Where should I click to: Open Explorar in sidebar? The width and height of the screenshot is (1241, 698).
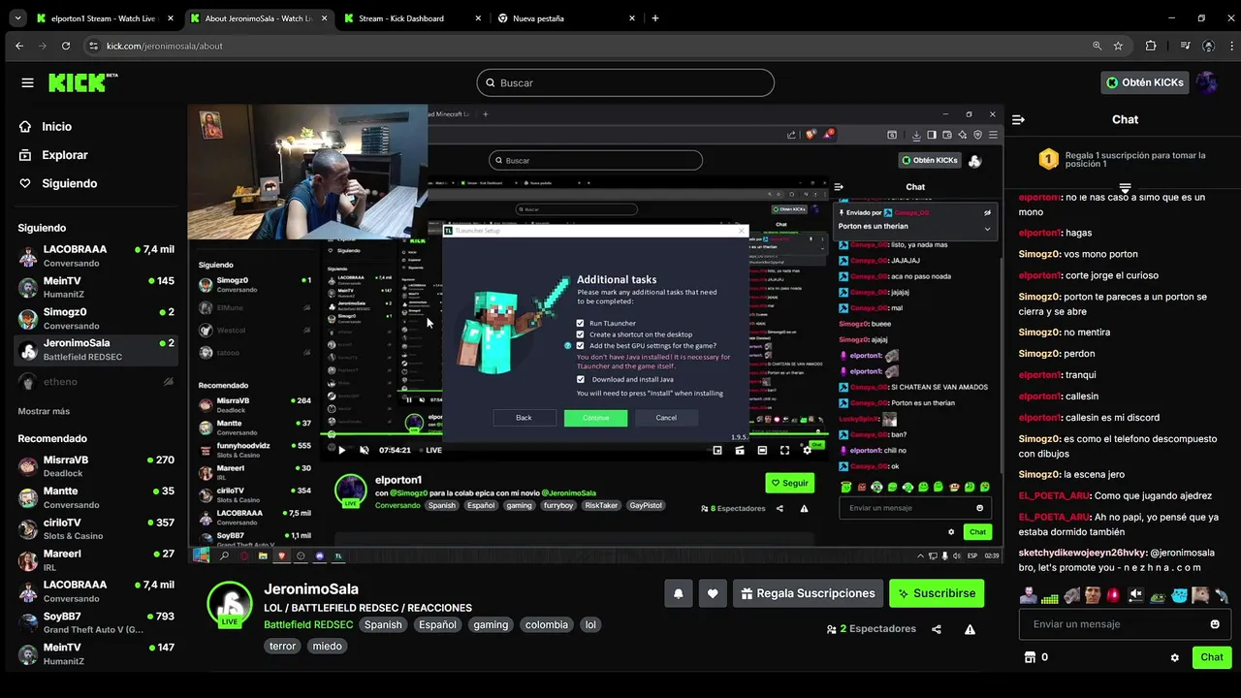53,155
